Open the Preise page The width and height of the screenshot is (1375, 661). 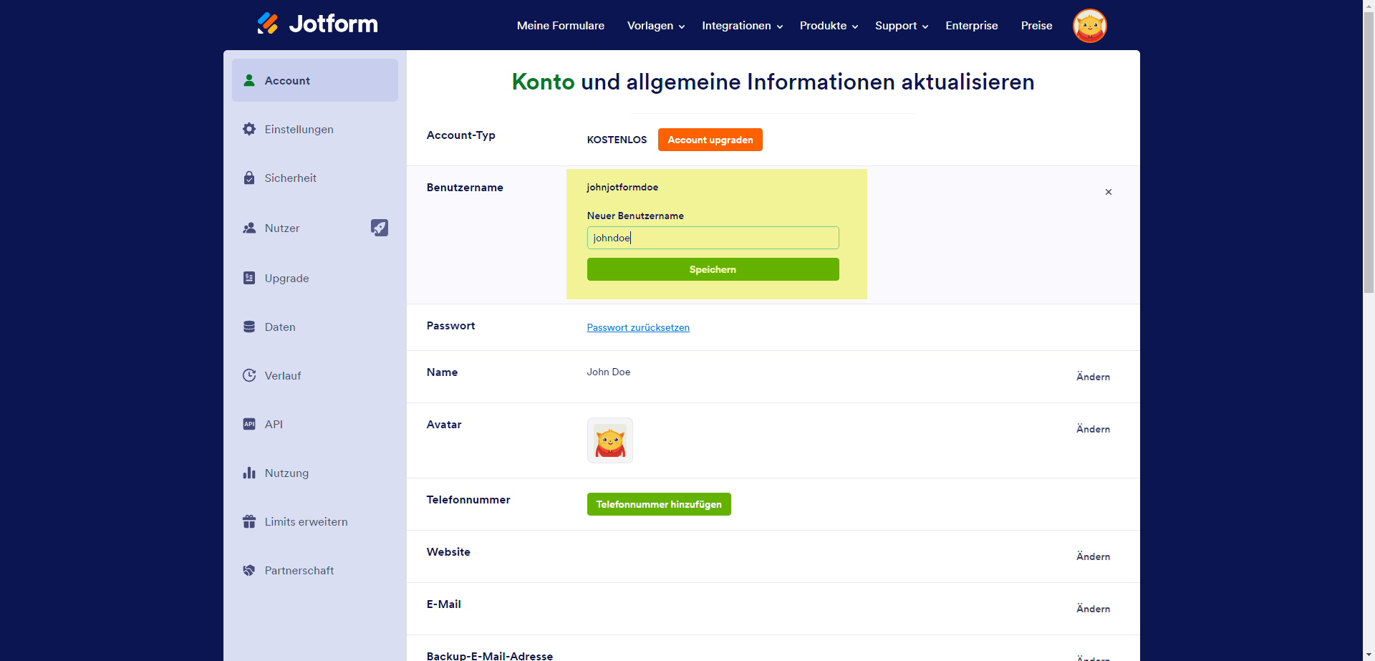point(1037,26)
